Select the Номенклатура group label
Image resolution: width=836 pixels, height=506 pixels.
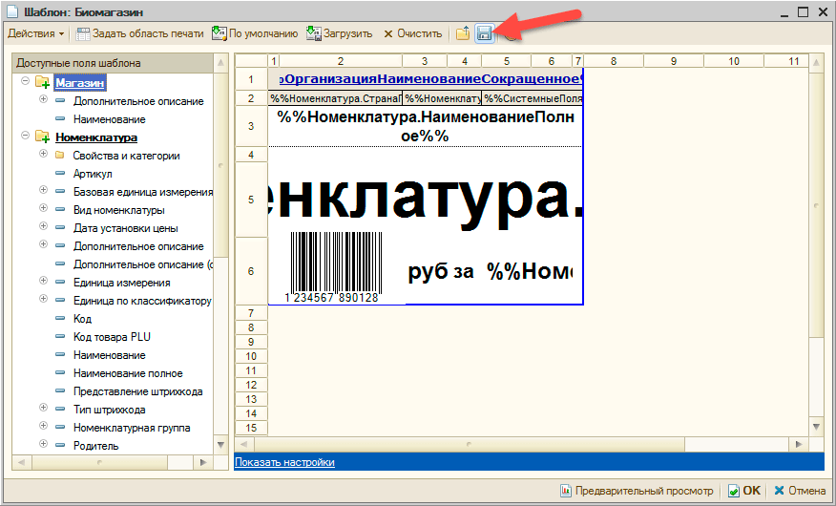click(96, 137)
